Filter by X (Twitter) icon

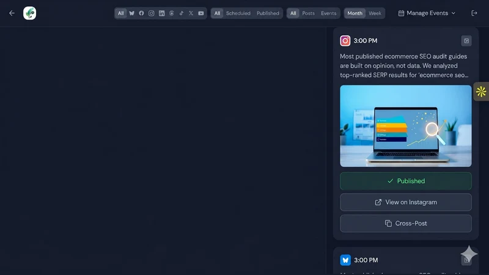(191, 13)
